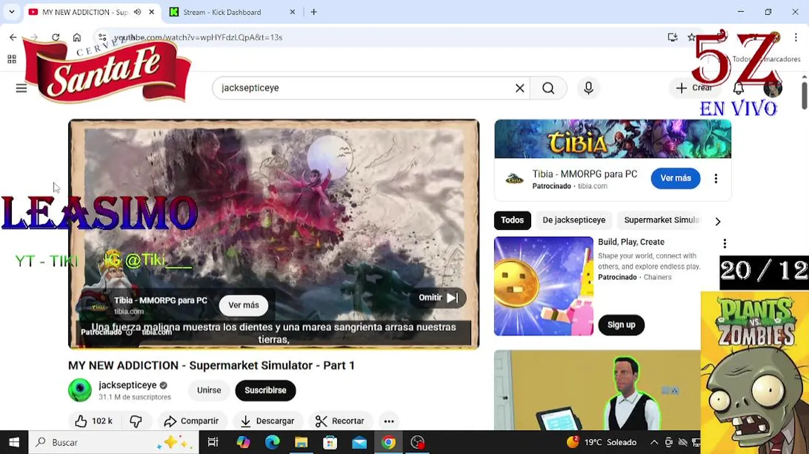
Task: Close the Stream - Kick Dashboard tab
Action: (x=292, y=12)
